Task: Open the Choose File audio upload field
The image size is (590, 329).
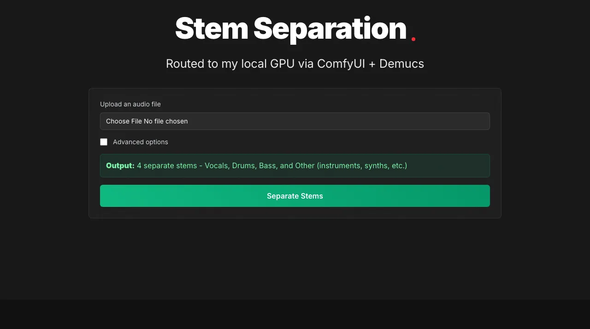Action: (295, 121)
